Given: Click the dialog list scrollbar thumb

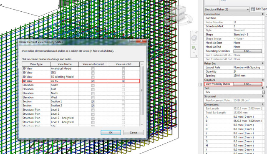Looking at the screenshot, I should 142,91.
